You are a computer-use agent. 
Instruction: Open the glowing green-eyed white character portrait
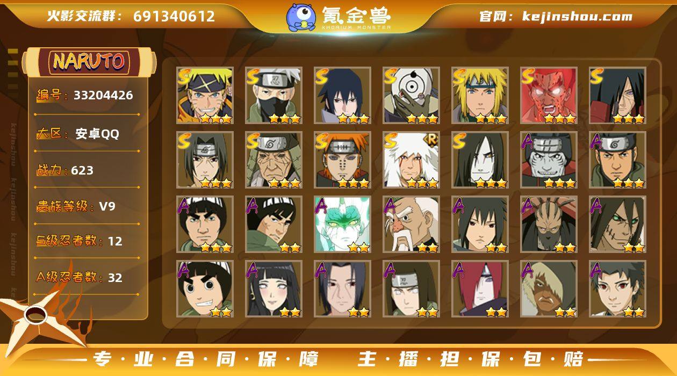tap(342, 225)
